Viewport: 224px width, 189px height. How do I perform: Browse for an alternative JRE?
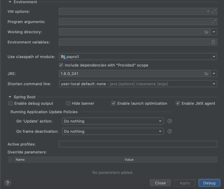coord(206,73)
